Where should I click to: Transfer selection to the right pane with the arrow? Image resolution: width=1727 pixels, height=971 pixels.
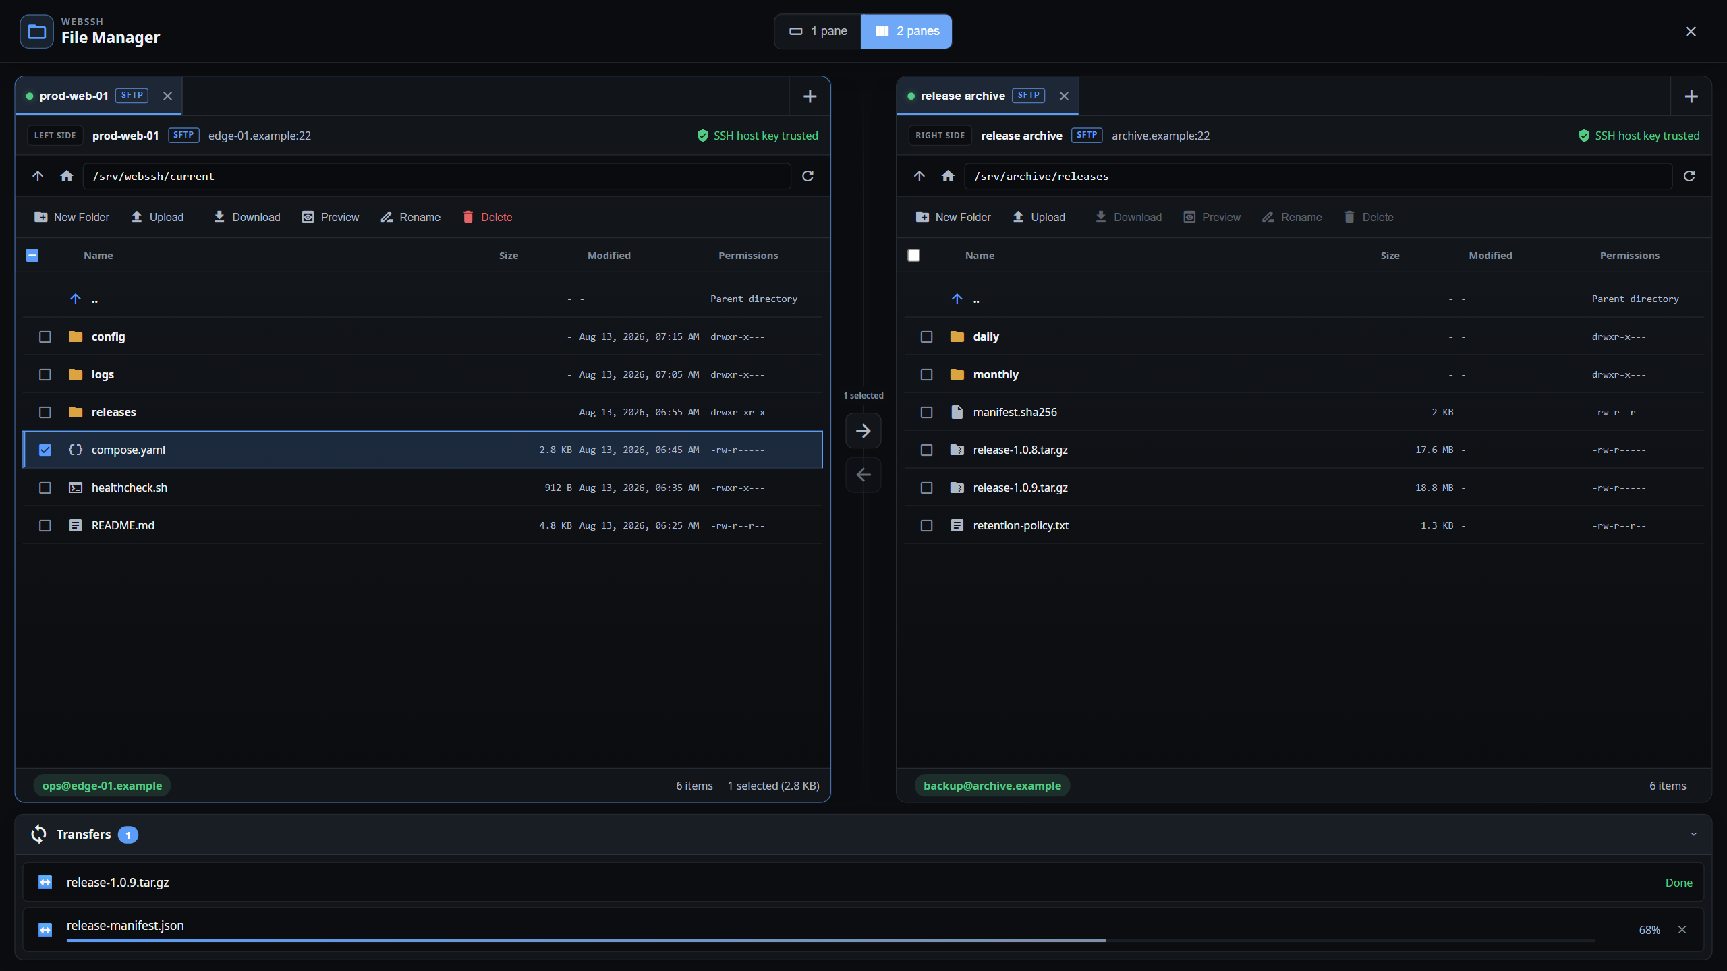tap(863, 431)
